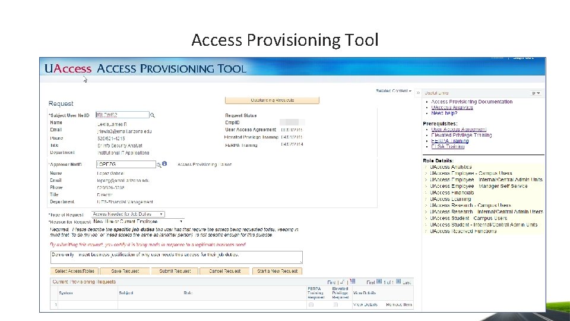
Task: Click the Institutional IT Applications department value
Action: click(123, 153)
